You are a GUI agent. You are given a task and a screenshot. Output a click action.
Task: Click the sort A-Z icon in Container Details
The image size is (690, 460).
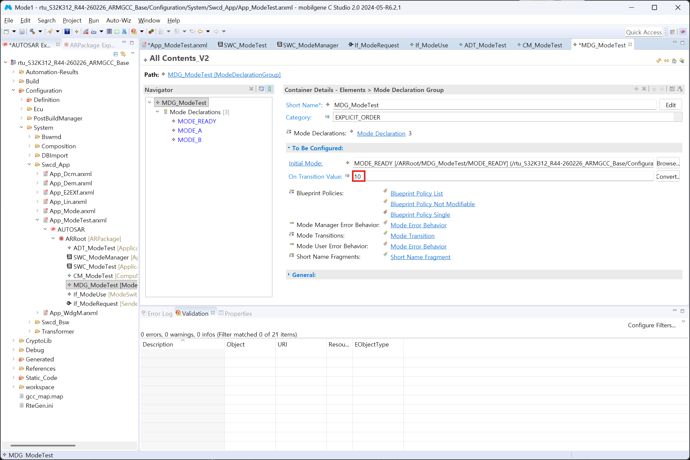pyautogui.click(x=680, y=89)
